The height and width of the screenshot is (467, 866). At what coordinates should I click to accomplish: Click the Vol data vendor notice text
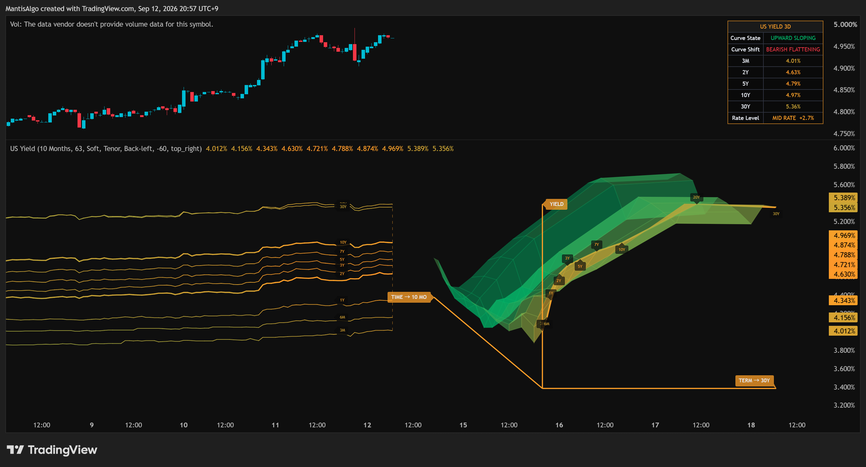coord(112,24)
